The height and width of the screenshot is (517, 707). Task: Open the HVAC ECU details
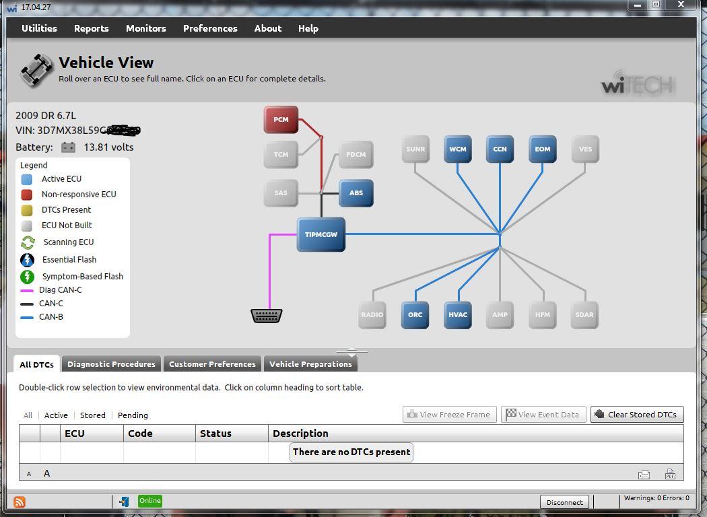point(458,314)
